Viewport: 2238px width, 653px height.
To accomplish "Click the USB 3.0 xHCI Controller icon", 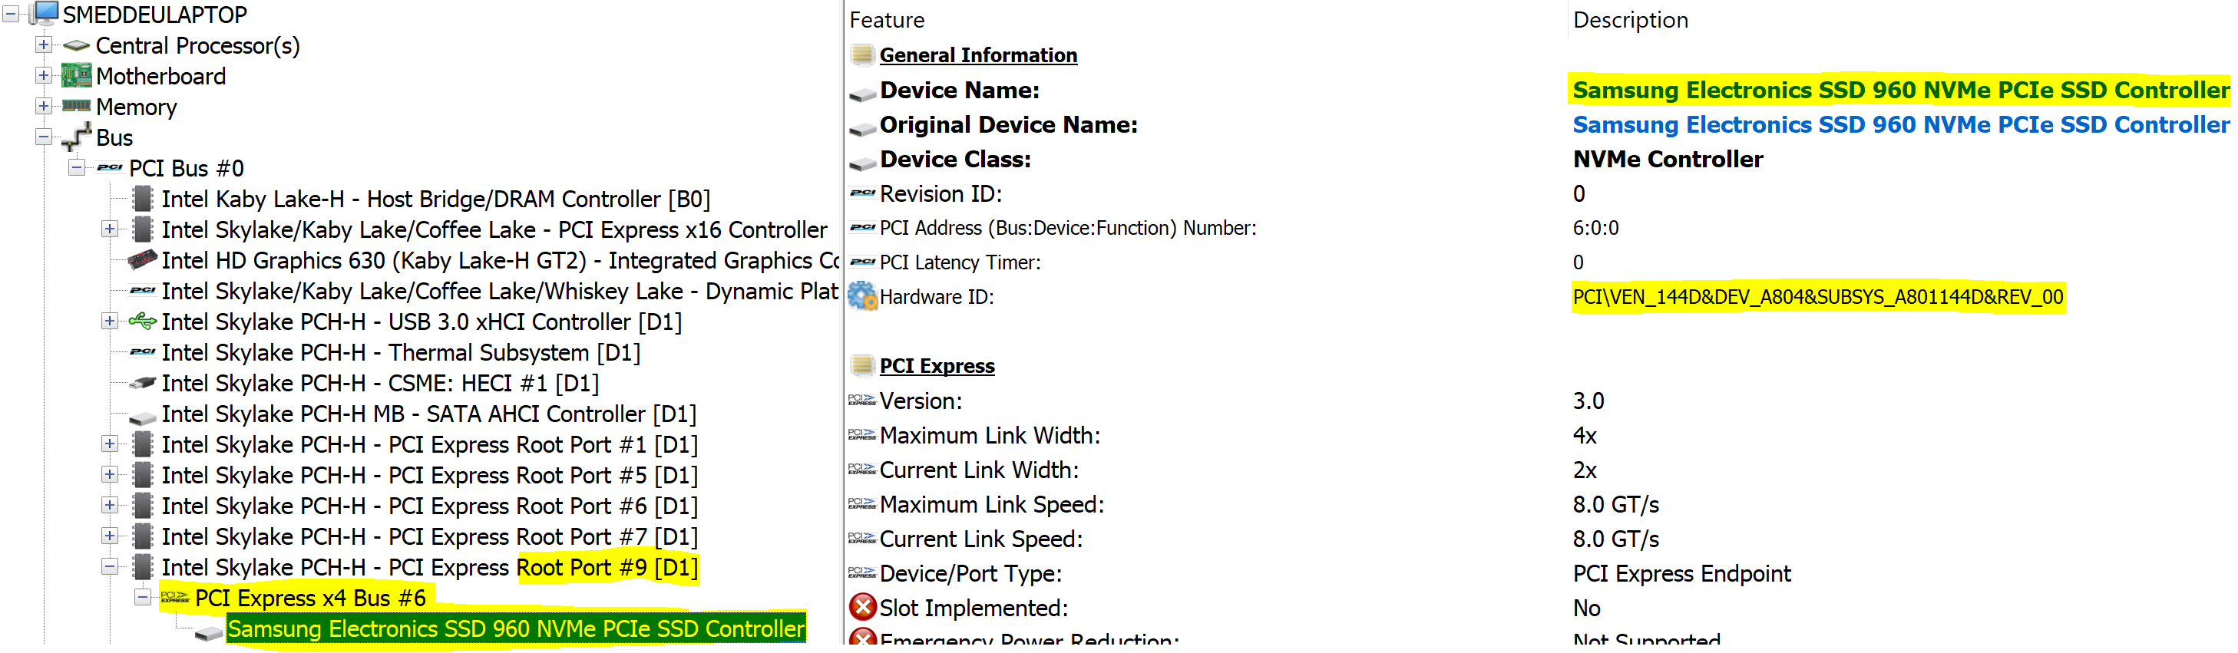I will (x=143, y=322).
